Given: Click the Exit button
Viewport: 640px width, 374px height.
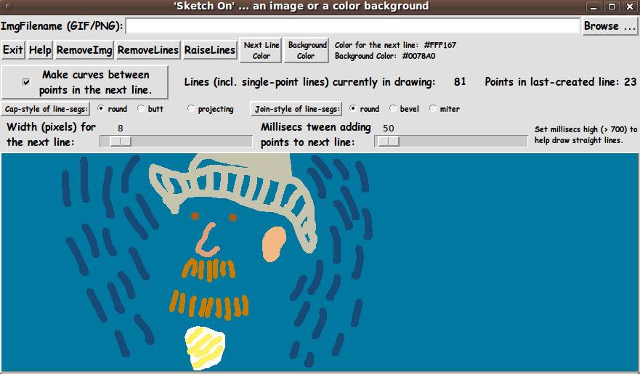Looking at the screenshot, I should (x=12, y=50).
